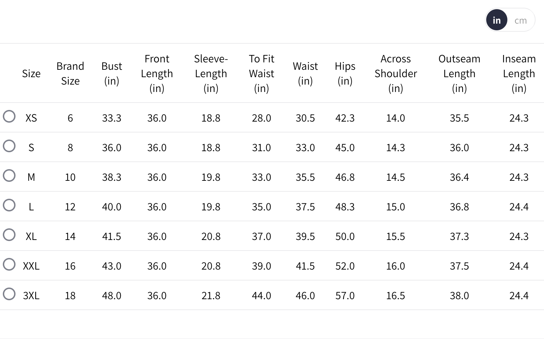The height and width of the screenshot is (339, 544).
Task: Click the Across Shoulder column header
Action: pyautogui.click(x=396, y=73)
